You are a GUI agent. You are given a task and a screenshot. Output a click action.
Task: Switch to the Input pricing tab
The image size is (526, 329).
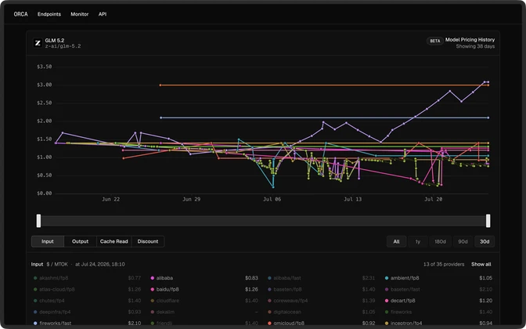[x=48, y=241]
